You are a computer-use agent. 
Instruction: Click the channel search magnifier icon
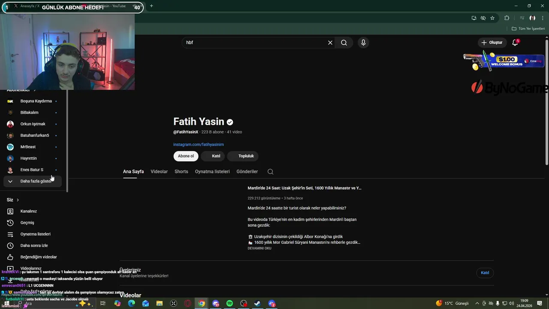[270, 172]
